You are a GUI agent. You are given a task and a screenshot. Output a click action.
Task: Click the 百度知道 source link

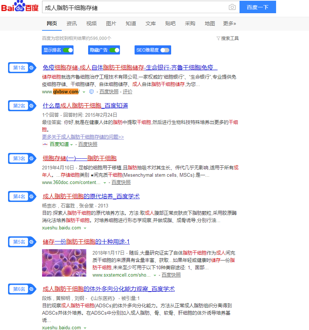59,145
